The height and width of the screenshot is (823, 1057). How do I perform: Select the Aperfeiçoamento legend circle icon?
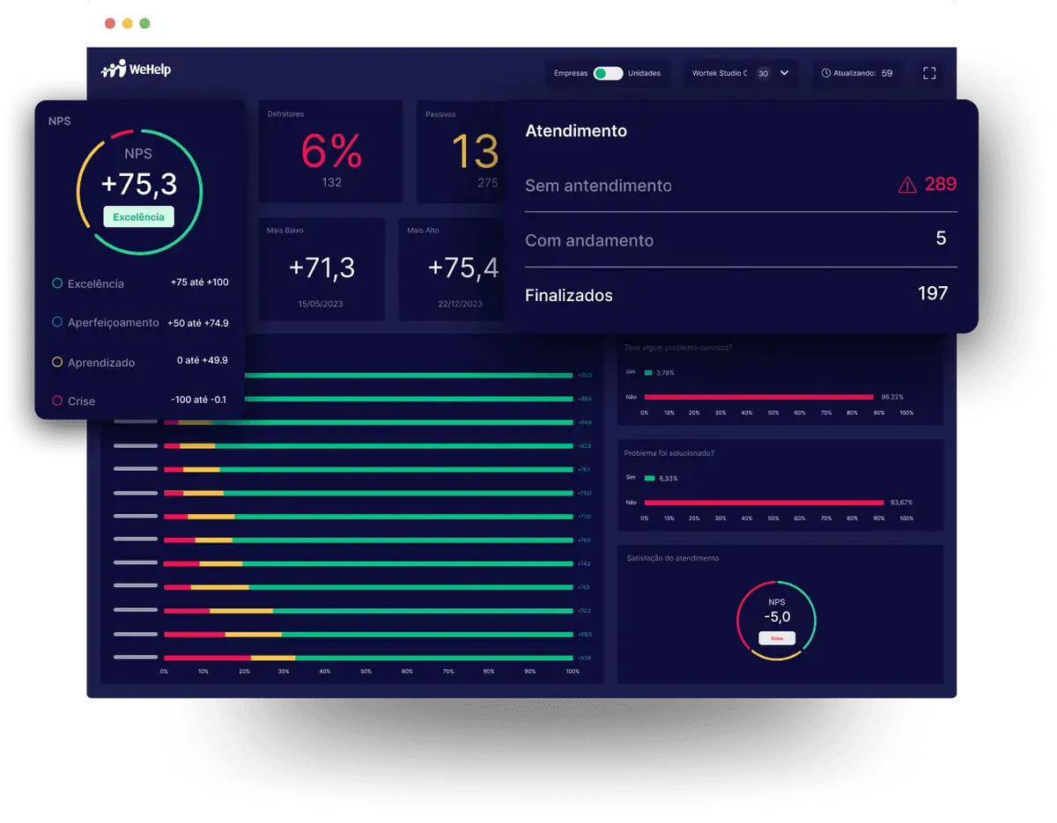tap(59, 322)
